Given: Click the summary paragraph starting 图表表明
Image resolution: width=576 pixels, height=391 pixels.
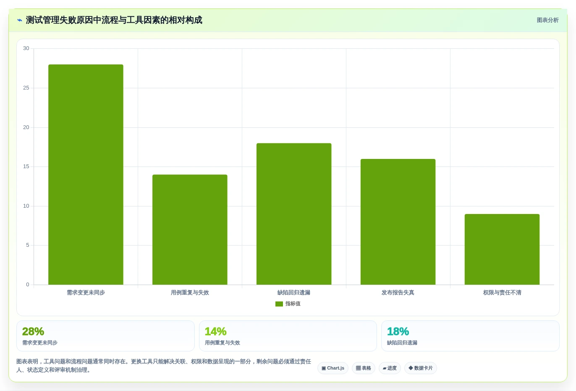Looking at the screenshot, I should (164, 366).
